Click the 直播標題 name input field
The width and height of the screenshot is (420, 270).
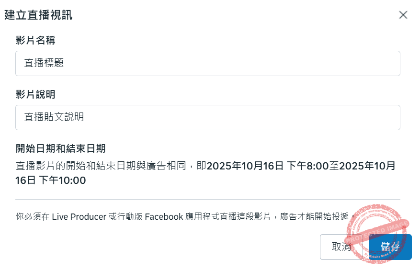tap(207, 63)
